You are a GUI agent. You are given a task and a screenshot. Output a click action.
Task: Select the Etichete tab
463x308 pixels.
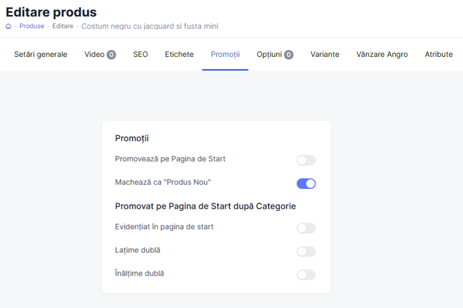pos(179,54)
